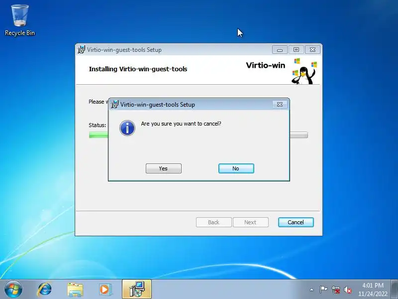The height and width of the screenshot is (299, 398).
Task: Show hidden tray icons arrow
Action: (312, 290)
